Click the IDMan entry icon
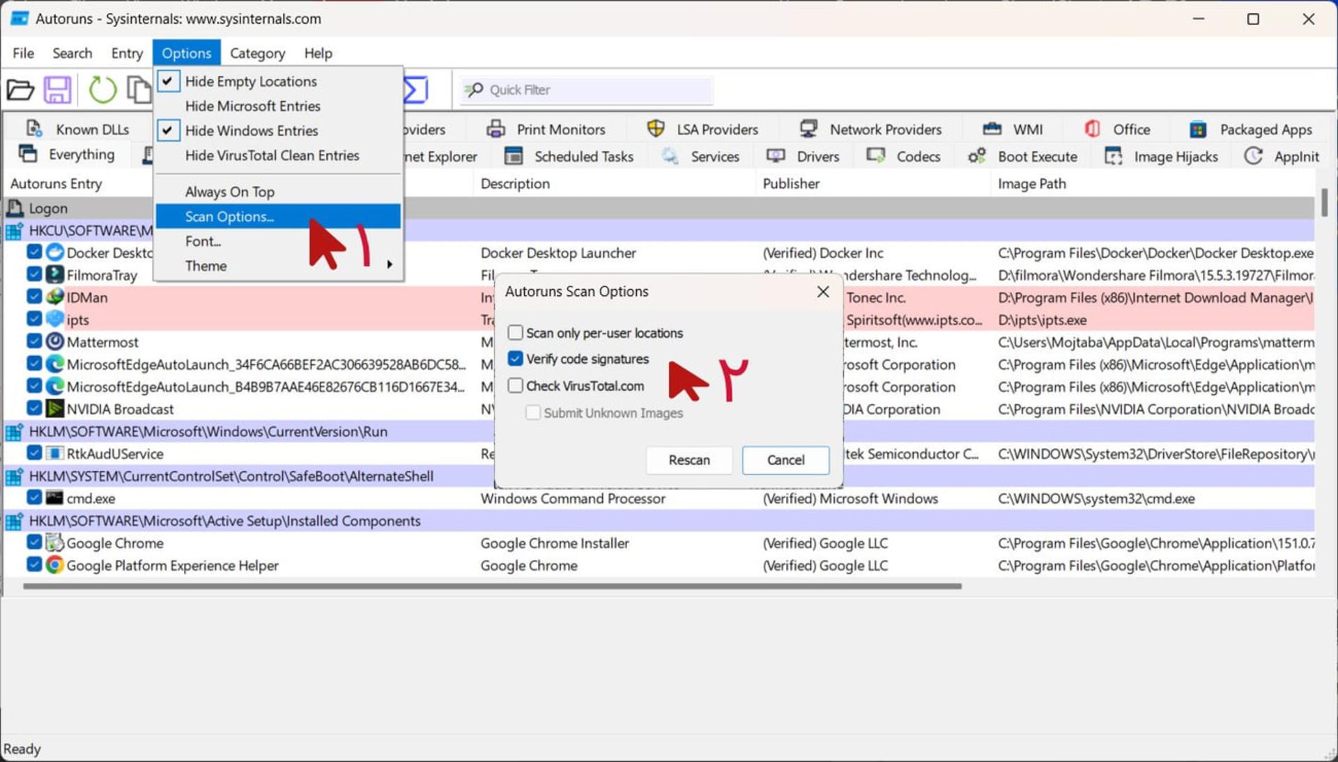 (x=55, y=297)
